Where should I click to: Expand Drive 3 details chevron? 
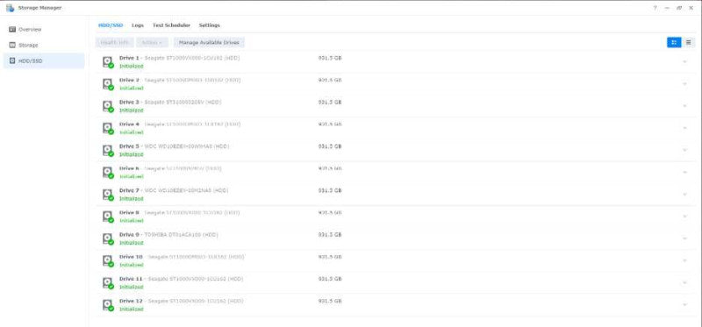click(x=684, y=106)
